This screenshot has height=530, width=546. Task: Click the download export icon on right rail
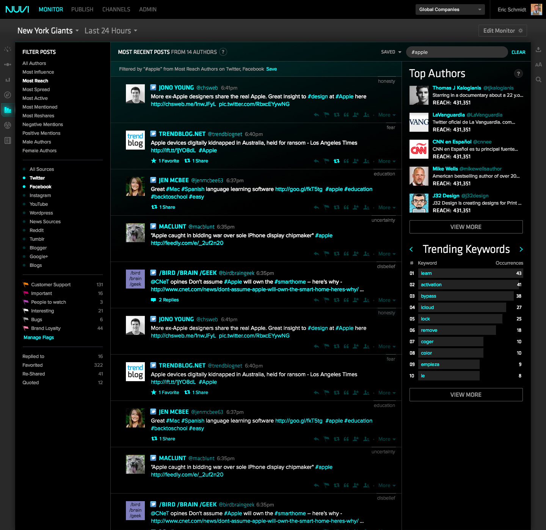point(538,49)
